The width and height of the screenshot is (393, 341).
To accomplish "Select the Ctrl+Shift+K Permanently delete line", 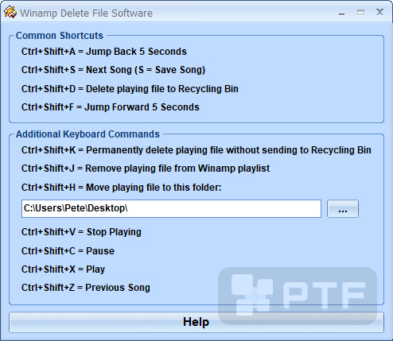I will (196, 150).
